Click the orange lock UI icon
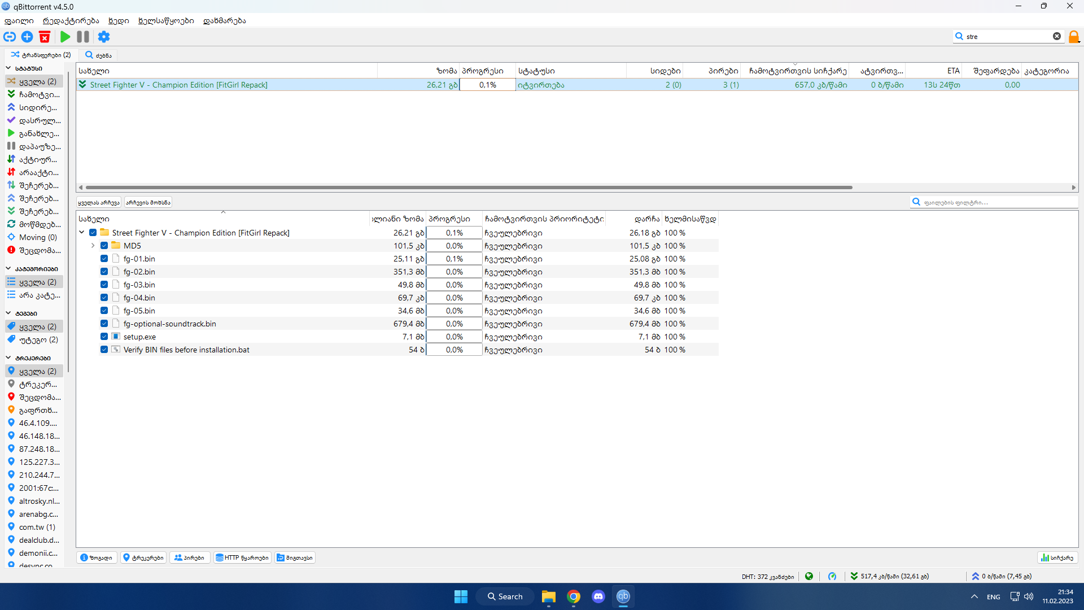This screenshot has width=1084, height=610. (x=1074, y=37)
